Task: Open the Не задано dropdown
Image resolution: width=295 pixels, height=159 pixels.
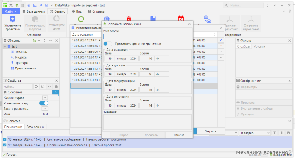Action: pos(254,133)
